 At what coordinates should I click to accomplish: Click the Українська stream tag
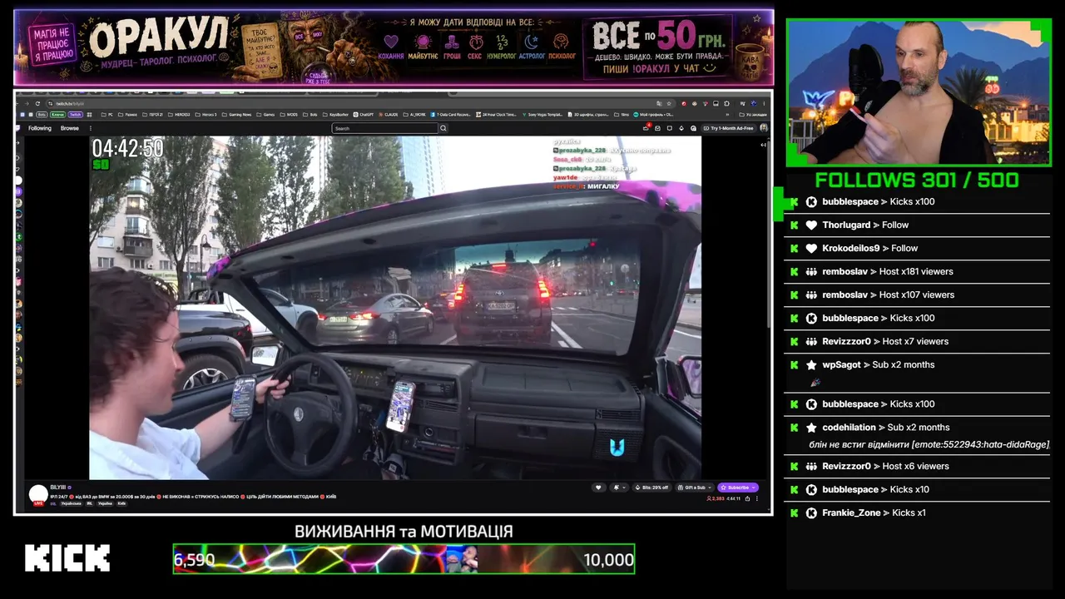tap(70, 503)
